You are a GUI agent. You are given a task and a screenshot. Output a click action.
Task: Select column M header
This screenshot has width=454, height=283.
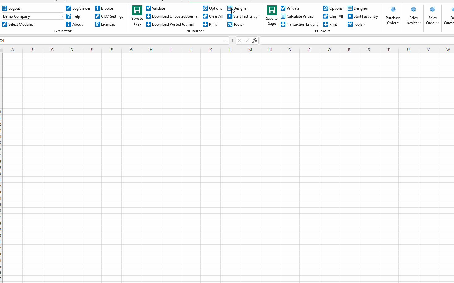click(250, 49)
